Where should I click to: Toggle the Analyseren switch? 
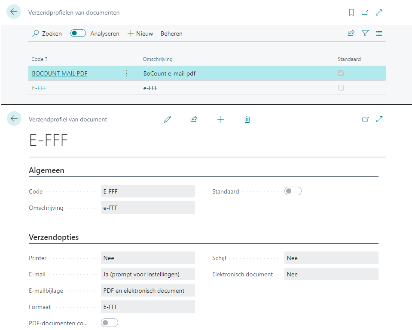[78, 33]
